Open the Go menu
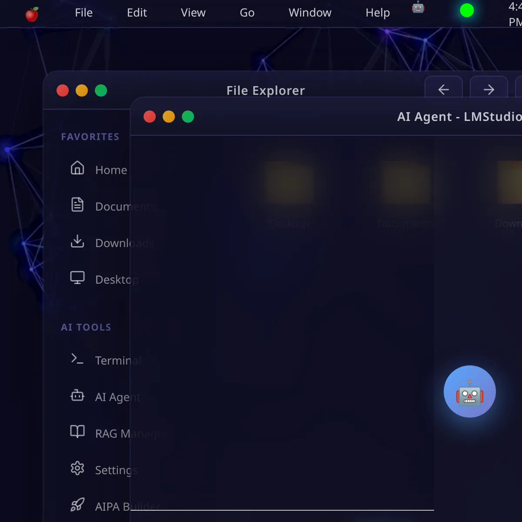This screenshot has height=522, width=522. pyautogui.click(x=247, y=13)
